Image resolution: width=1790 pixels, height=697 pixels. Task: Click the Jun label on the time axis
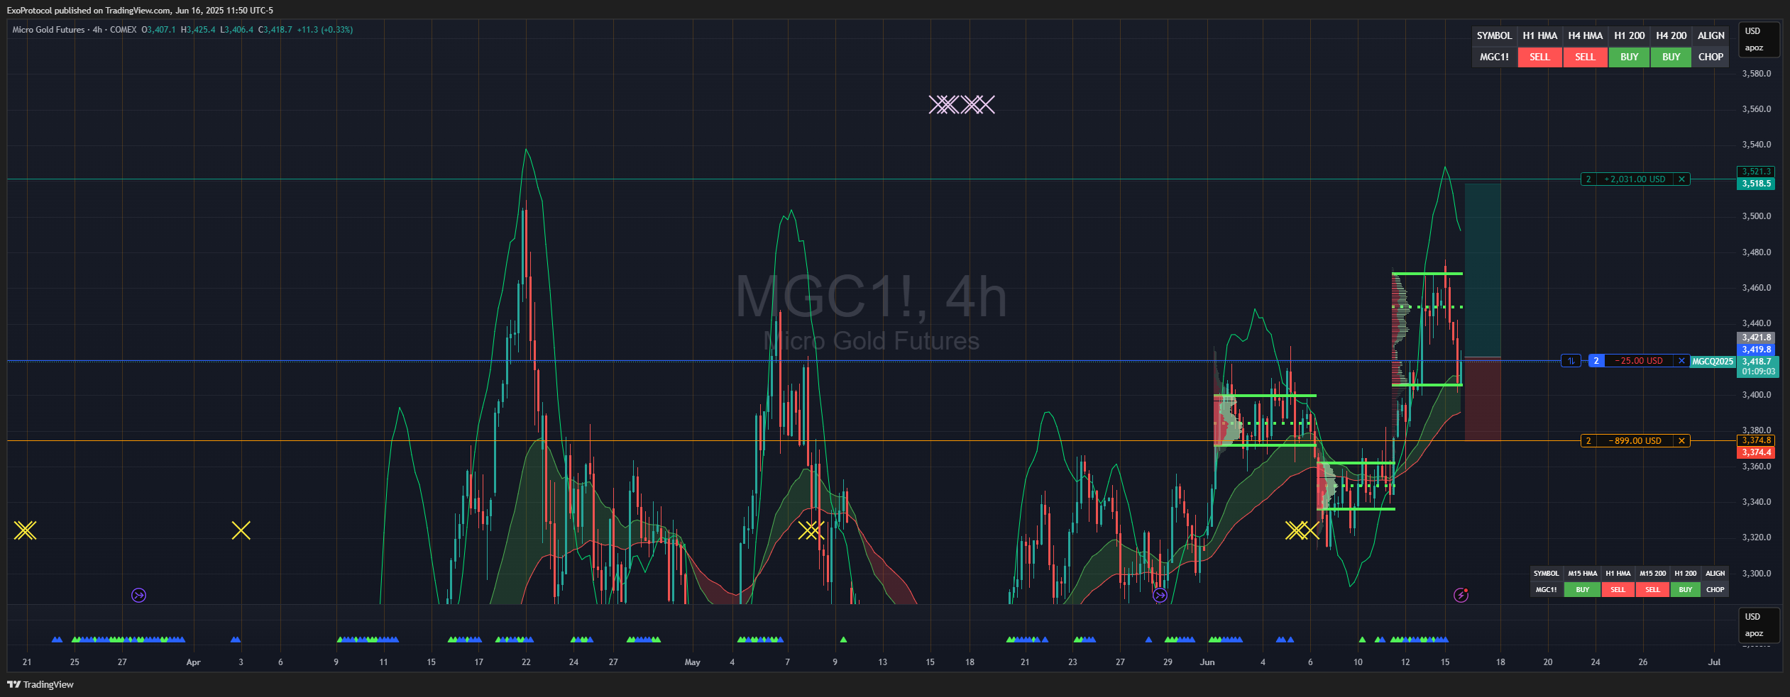pyautogui.click(x=1207, y=662)
